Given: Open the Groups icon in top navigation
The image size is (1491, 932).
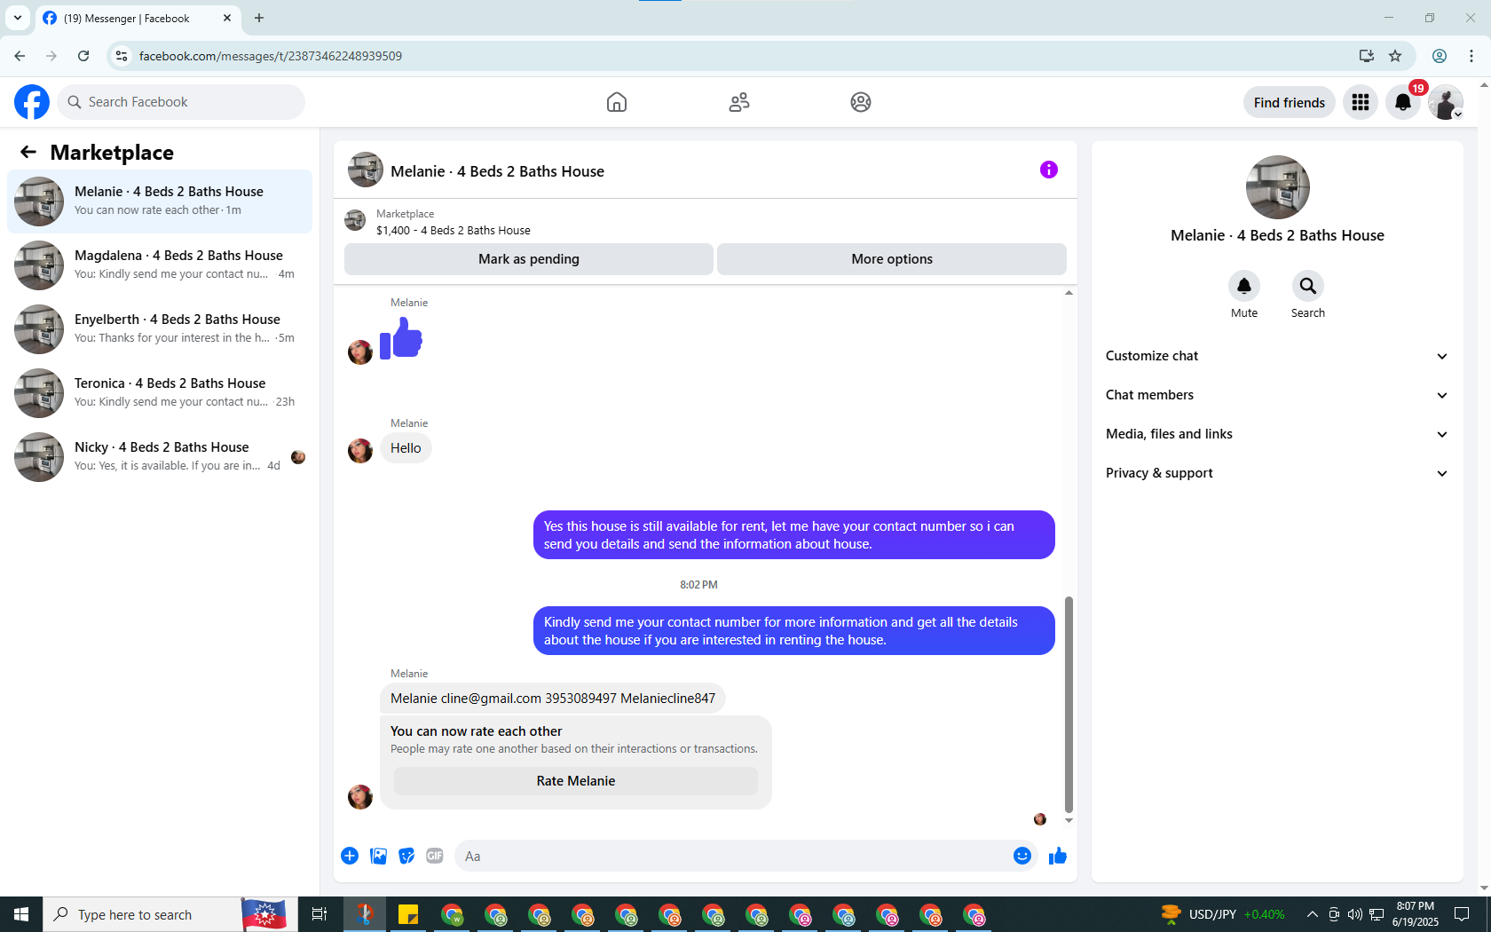Looking at the screenshot, I should tap(861, 102).
